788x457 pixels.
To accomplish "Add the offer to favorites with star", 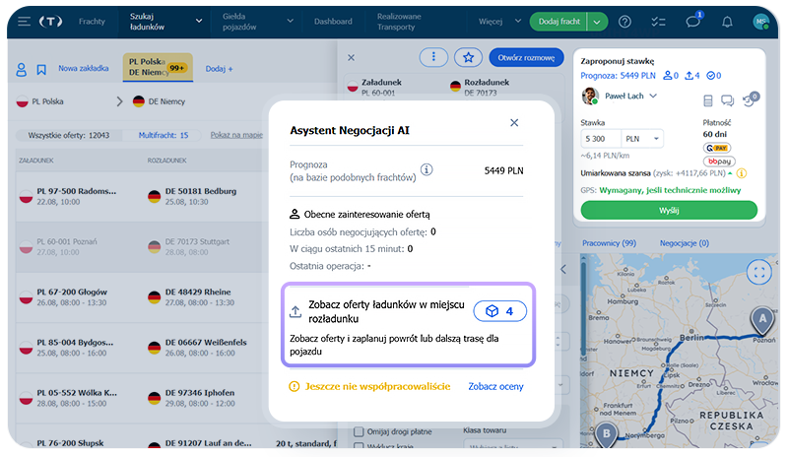I will (469, 57).
